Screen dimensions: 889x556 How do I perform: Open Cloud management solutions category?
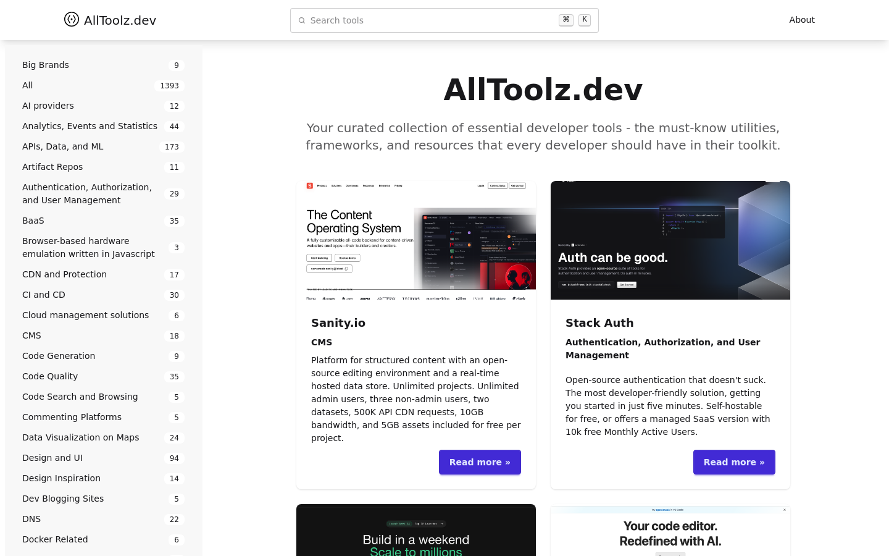click(x=104, y=315)
